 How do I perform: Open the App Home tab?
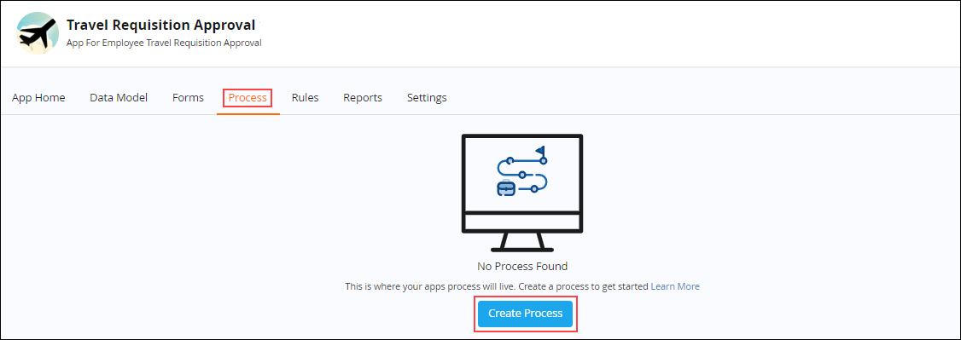point(38,98)
